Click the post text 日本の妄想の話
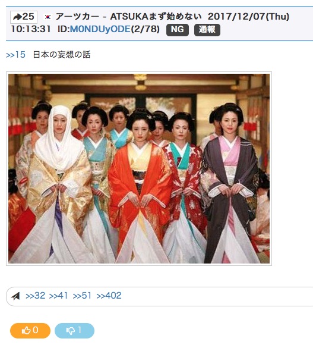The height and width of the screenshot is (348, 313). [62, 55]
